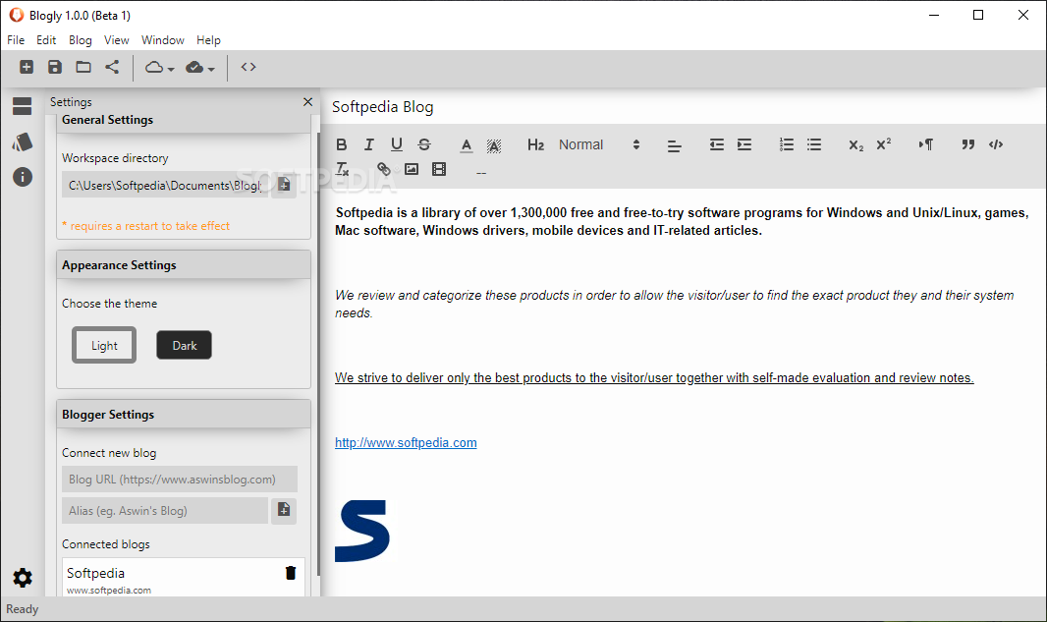The image size is (1047, 622).
Task: Click the Alias input field
Action: click(x=165, y=510)
